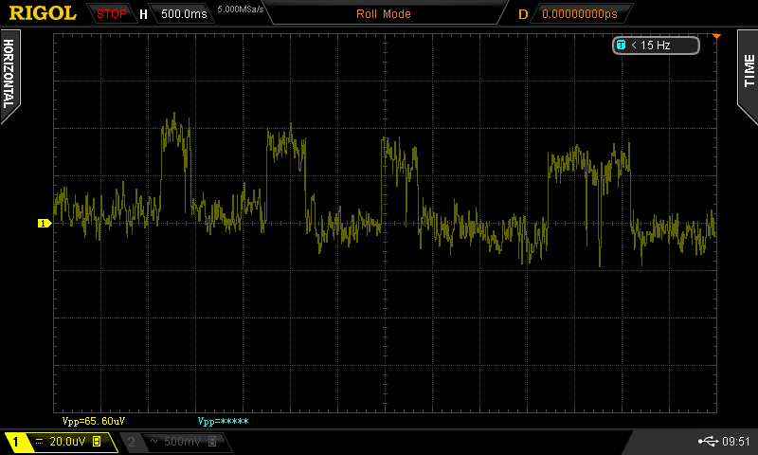The width and height of the screenshot is (758, 455).
Task: Click the orange trigger position marker
Action: coord(716,37)
